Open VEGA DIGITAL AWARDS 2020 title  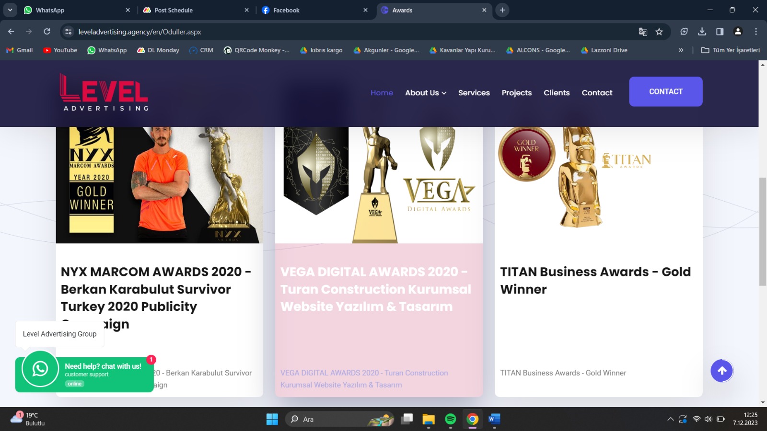click(376, 289)
